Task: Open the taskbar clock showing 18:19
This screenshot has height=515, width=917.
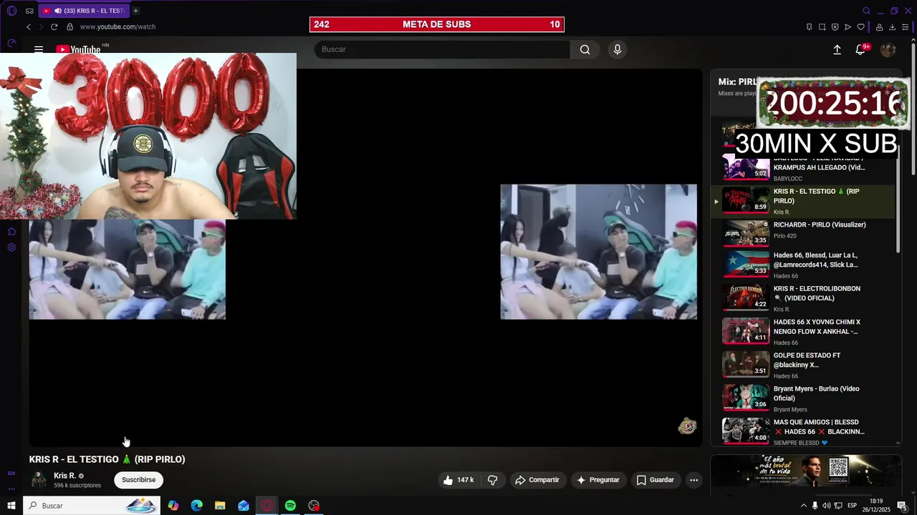Action: click(x=876, y=506)
